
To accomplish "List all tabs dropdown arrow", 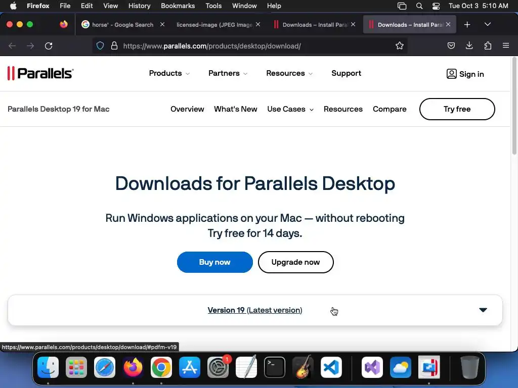I will (x=487, y=24).
